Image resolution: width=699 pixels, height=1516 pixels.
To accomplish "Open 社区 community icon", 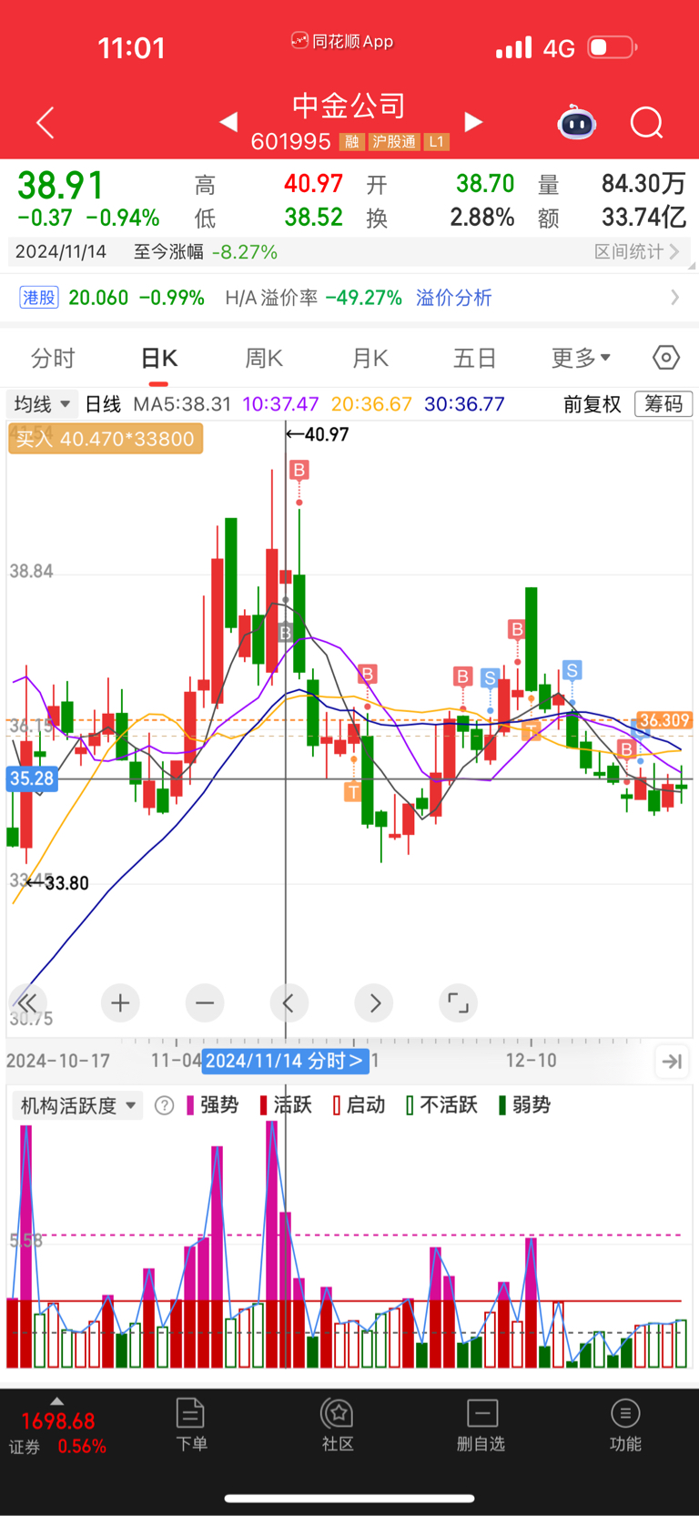I will (x=338, y=1425).
